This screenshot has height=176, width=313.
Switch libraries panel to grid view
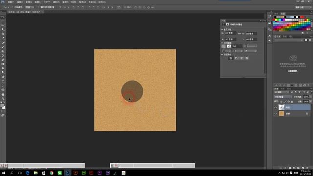tap(306, 40)
